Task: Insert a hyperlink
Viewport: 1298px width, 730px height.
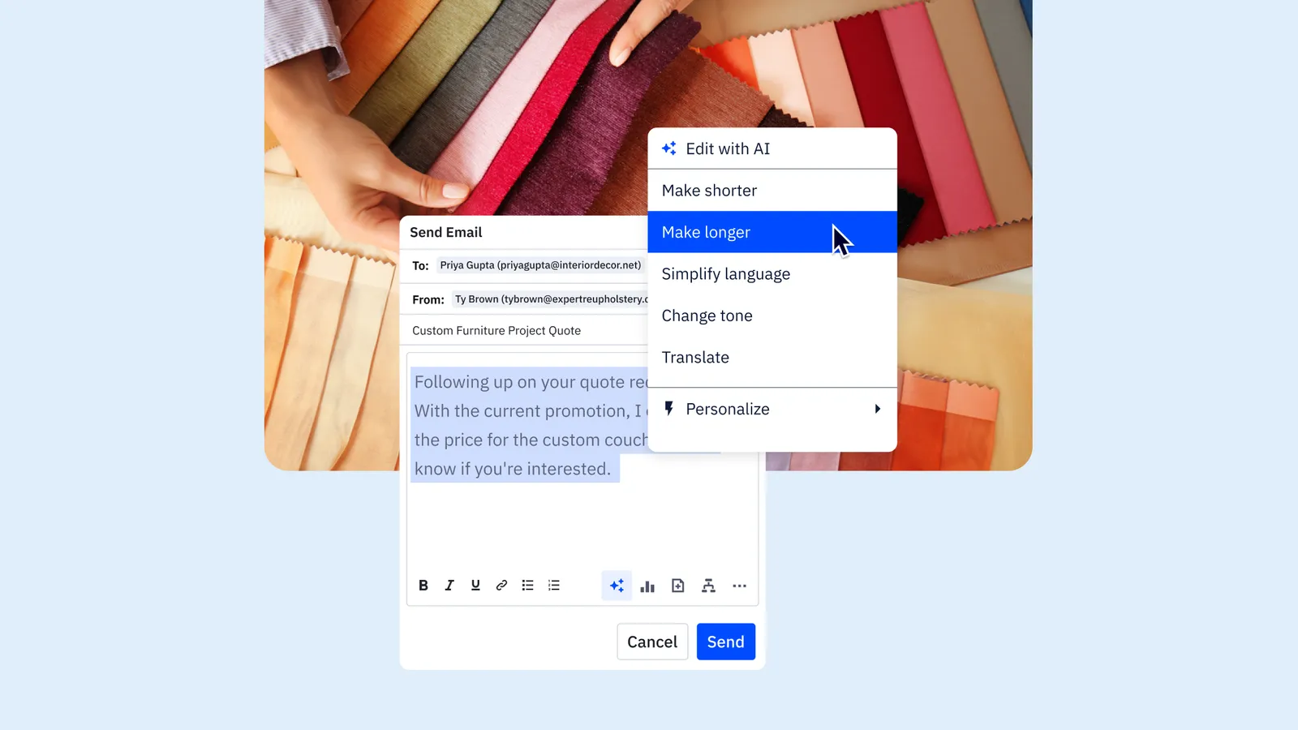Action: pyautogui.click(x=501, y=585)
